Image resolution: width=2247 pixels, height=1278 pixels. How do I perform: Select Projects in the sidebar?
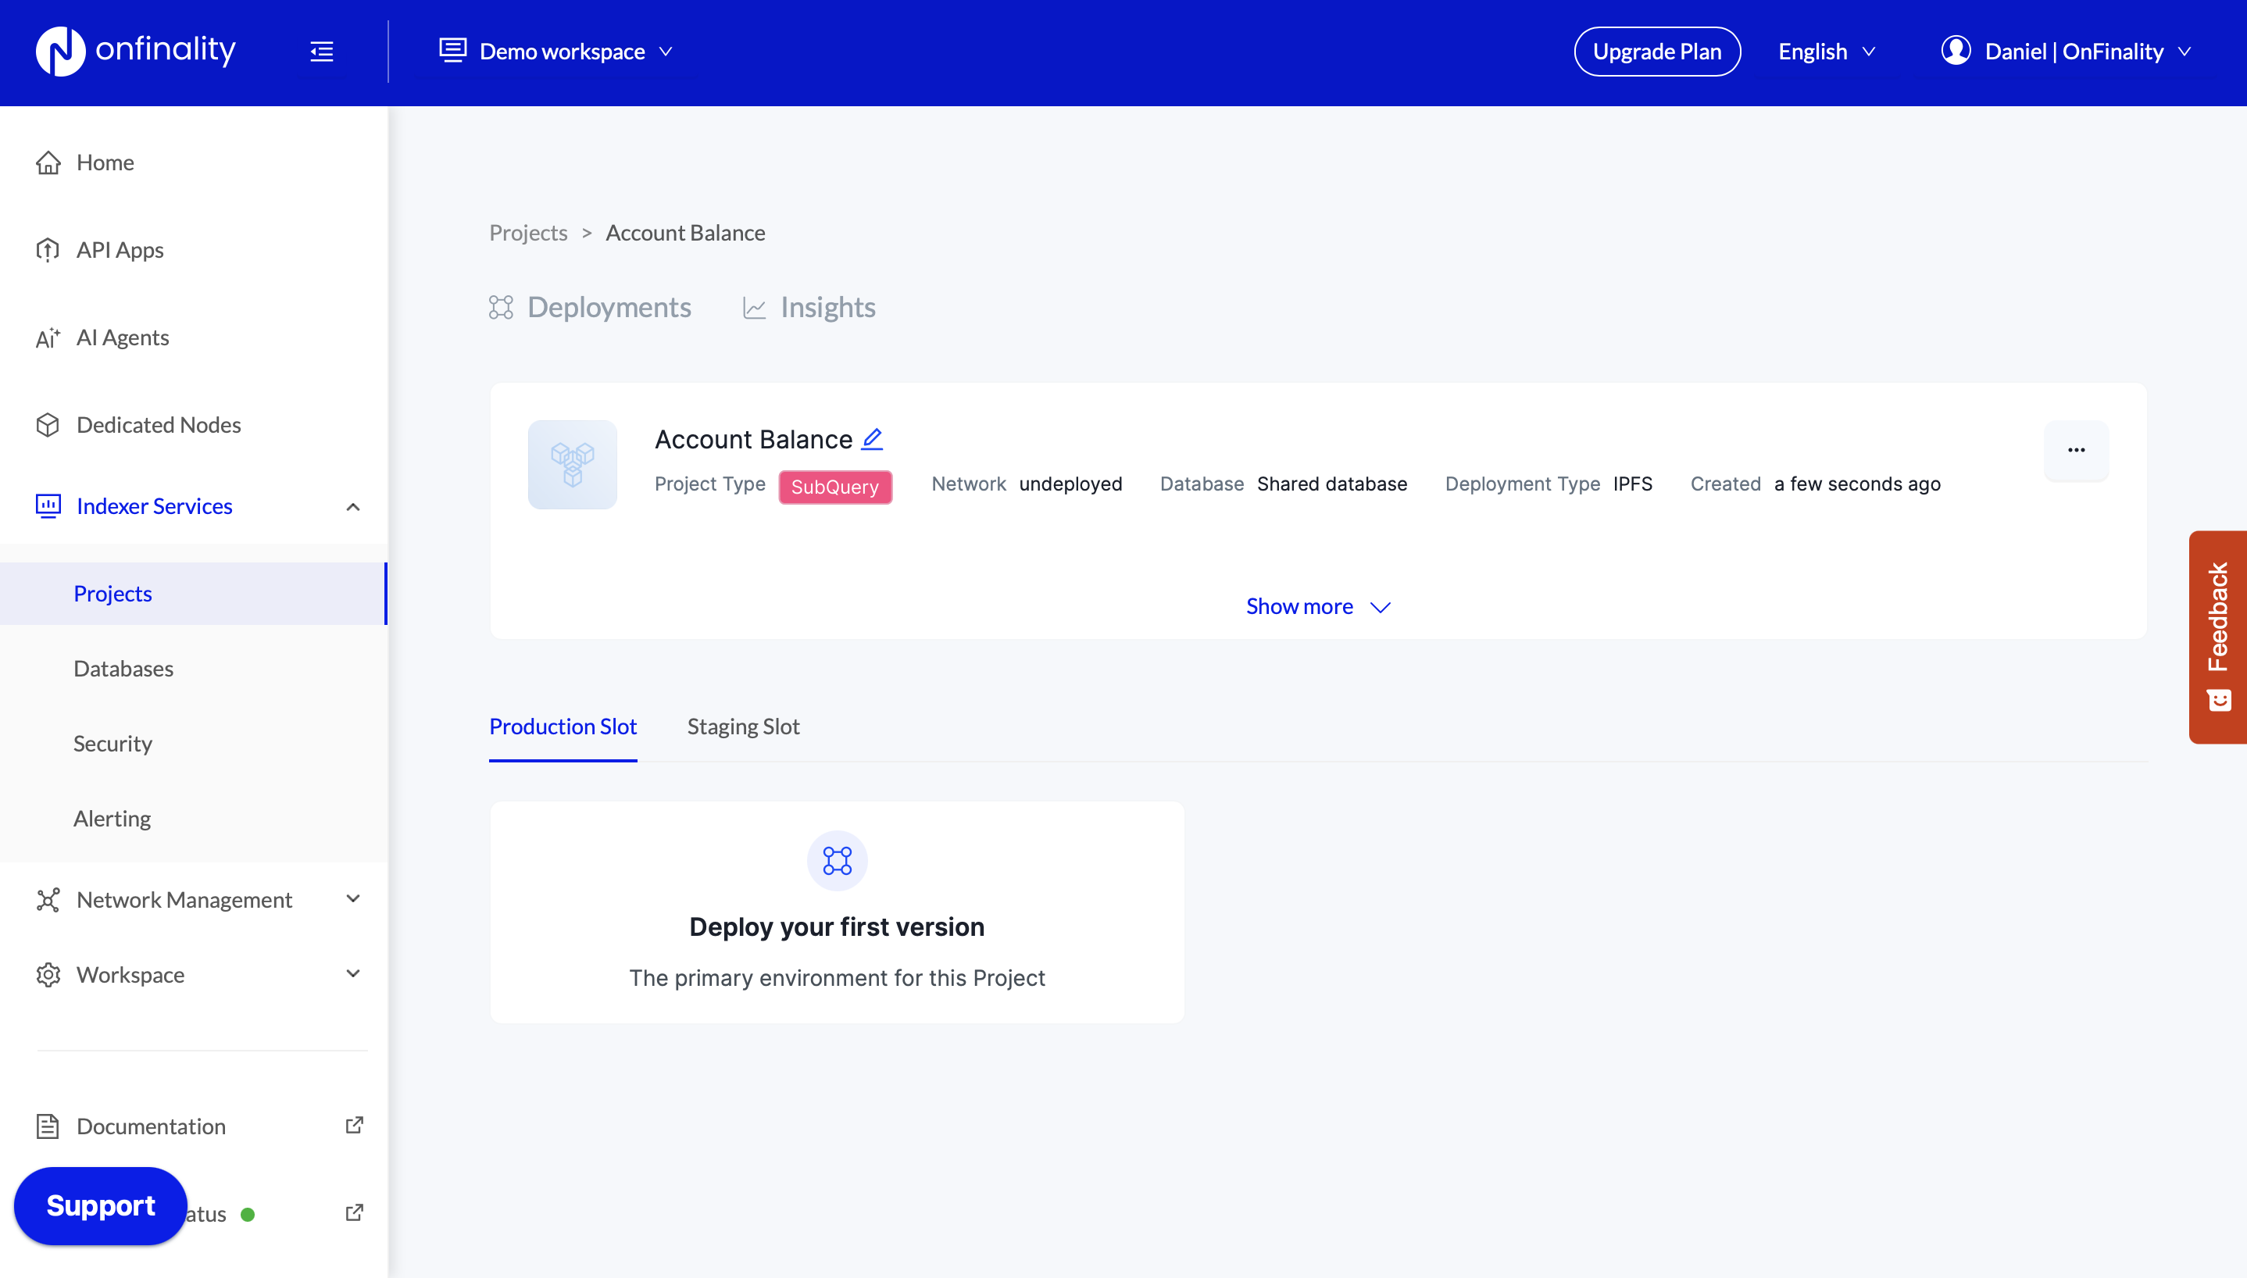(x=193, y=594)
